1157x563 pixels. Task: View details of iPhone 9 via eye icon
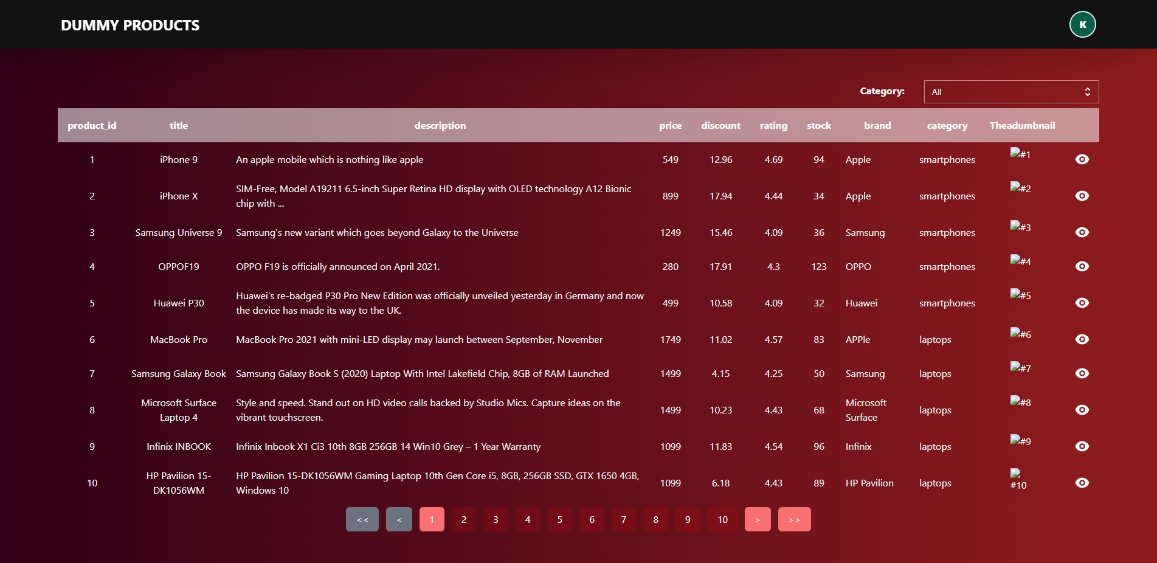coord(1082,159)
